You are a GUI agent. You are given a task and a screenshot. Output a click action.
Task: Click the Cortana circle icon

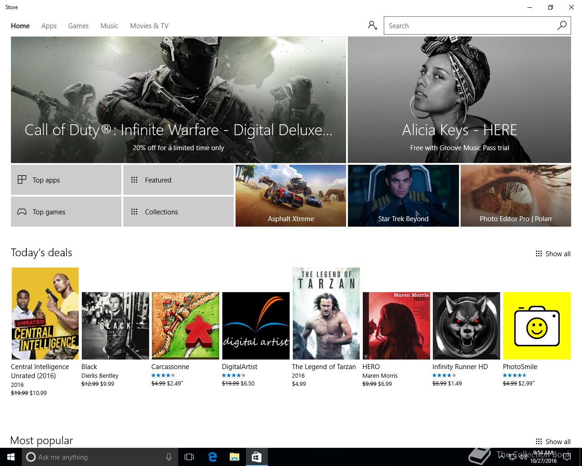[x=31, y=457]
